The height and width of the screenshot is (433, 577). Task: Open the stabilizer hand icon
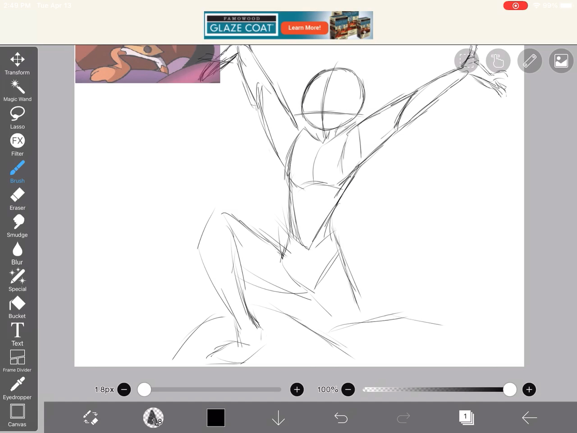pyautogui.click(x=498, y=60)
